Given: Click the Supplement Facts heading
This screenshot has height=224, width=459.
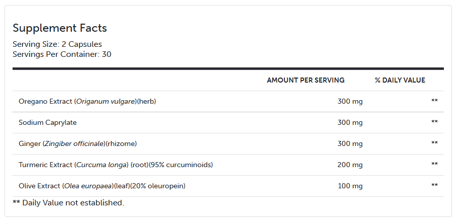Looking at the screenshot, I should coord(60,28).
